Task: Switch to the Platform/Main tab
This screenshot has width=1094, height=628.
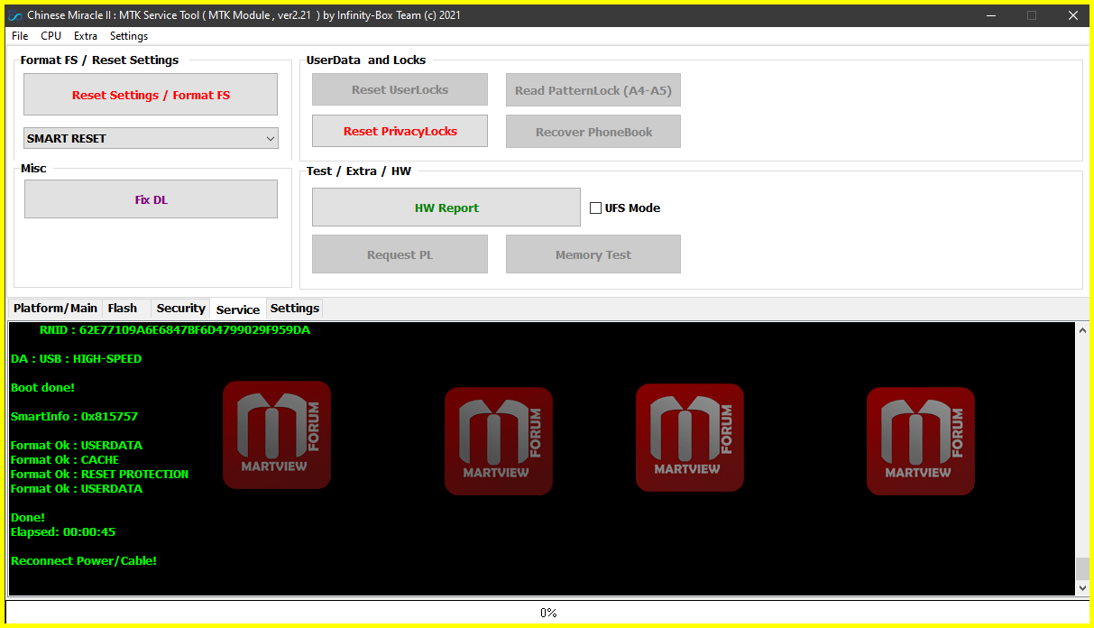Action: [55, 309]
